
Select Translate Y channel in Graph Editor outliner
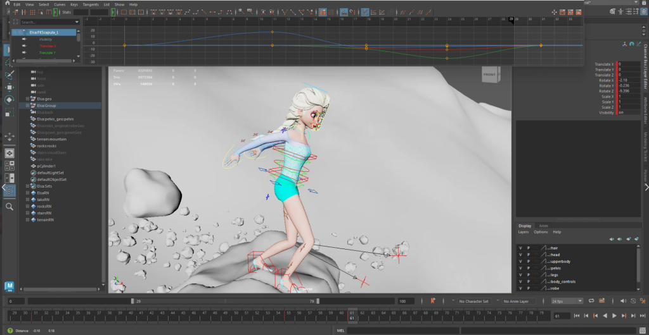pyautogui.click(x=47, y=53)
